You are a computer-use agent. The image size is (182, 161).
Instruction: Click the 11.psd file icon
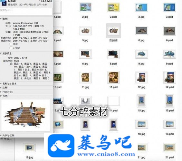tap(113, 78)
